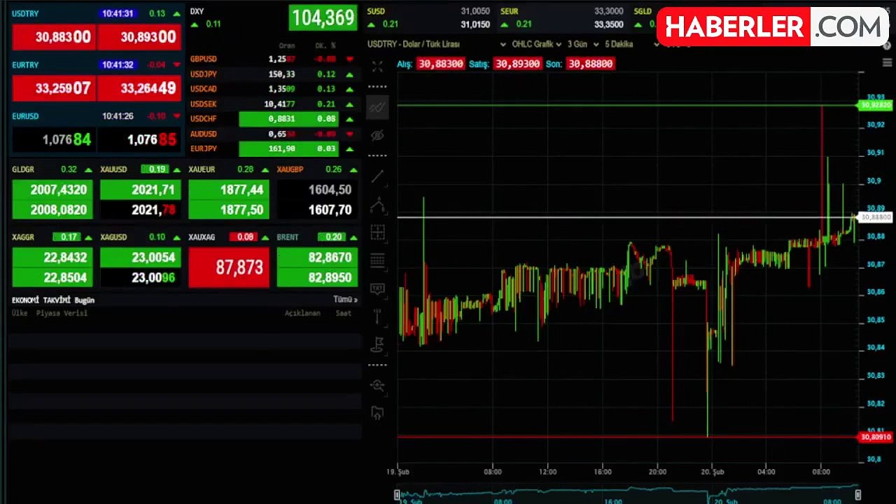Open the USDTRY - Dolar / Türk Lirası symbol dropdown
This screenshot has width=896, height=504.
437,44
